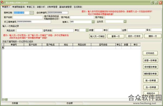The image size is (163, 106).
Task: Click 保存整张单据 button
Action: coord(151,67)
